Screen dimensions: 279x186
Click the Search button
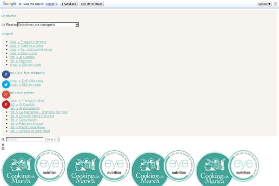point(52,139)
